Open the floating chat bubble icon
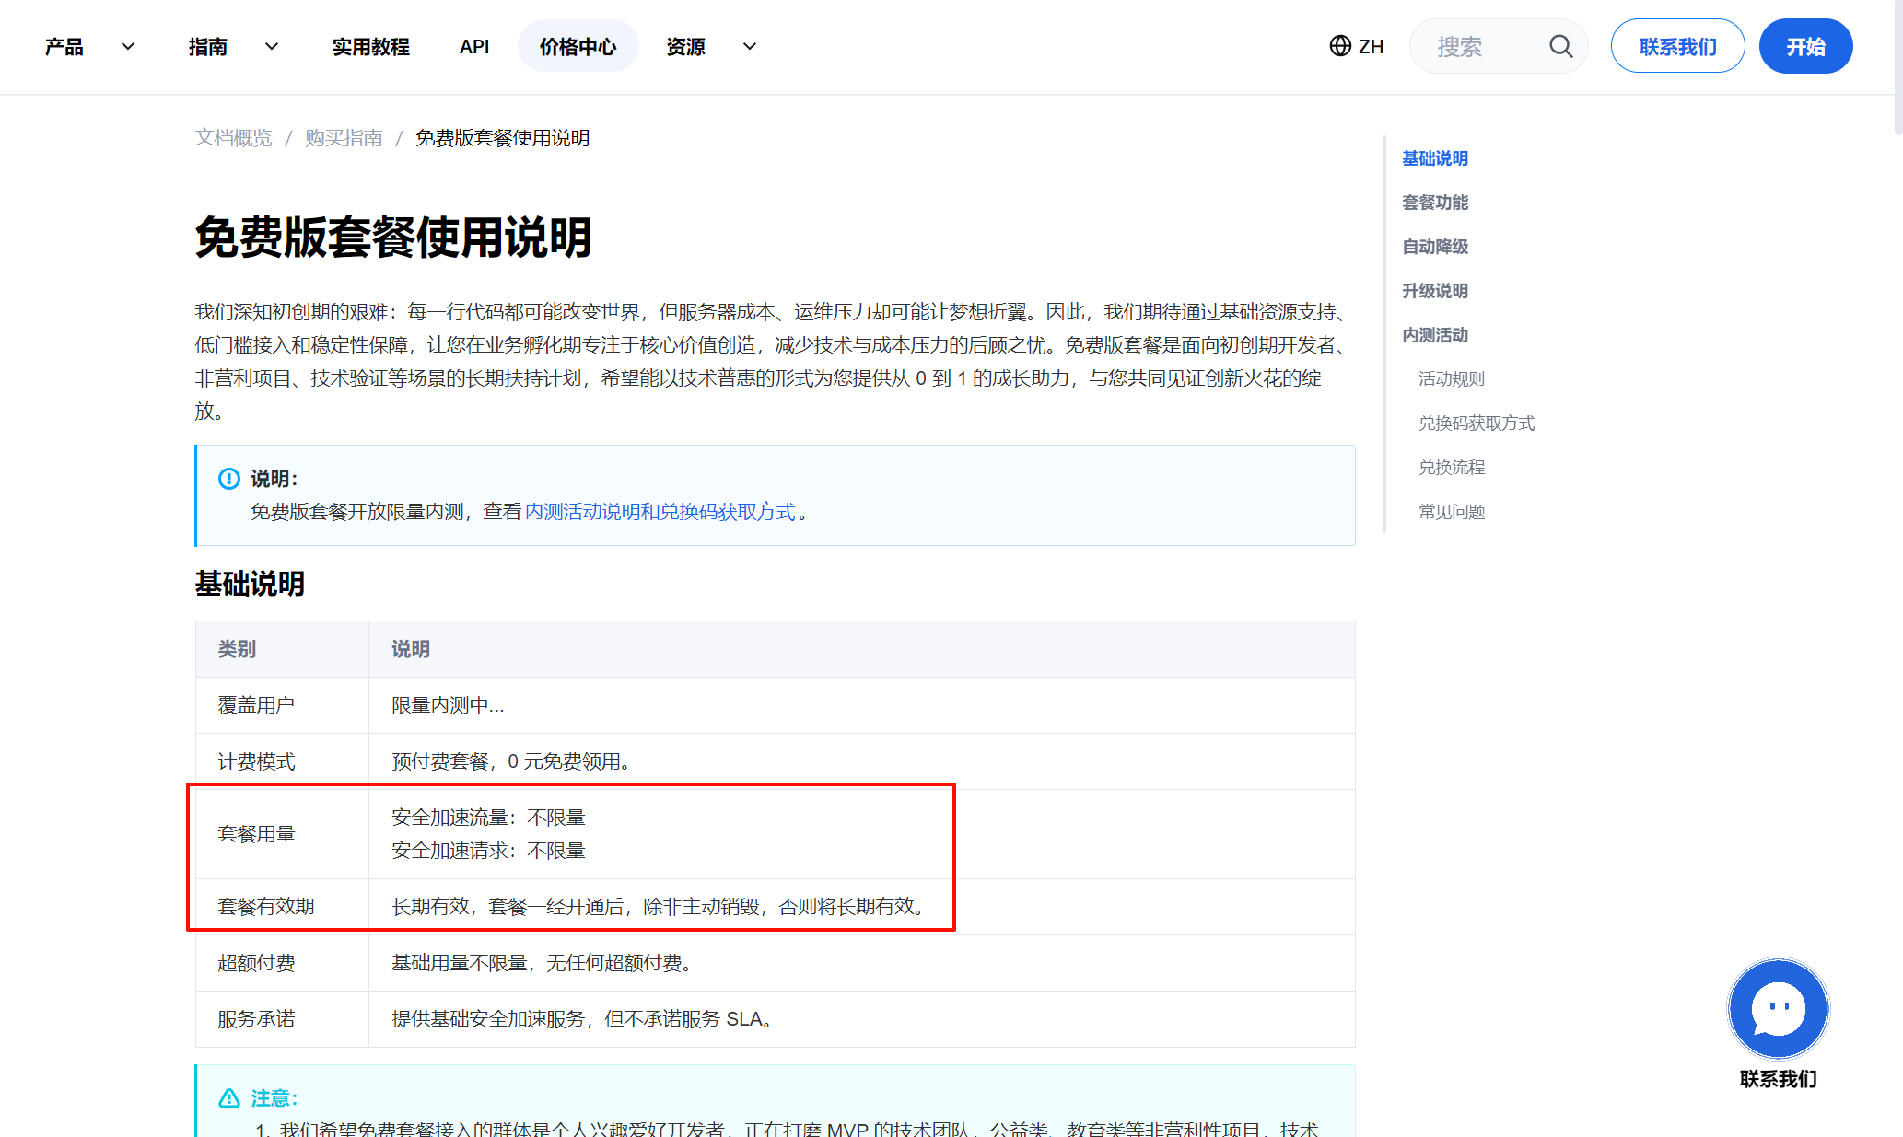Screen dimensions: 1903x1137 point(1778,1008)
